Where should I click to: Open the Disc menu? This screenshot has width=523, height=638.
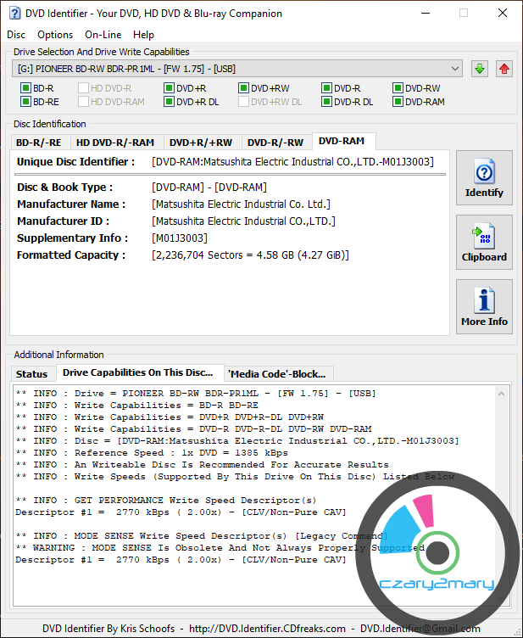[16, 35]
